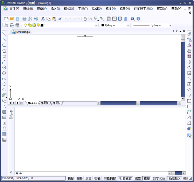Image resolution: width=194 pixels, height=182 pixels.
Task: Select the Erase tool in modify toolbar
Action: tap(189, 34)
